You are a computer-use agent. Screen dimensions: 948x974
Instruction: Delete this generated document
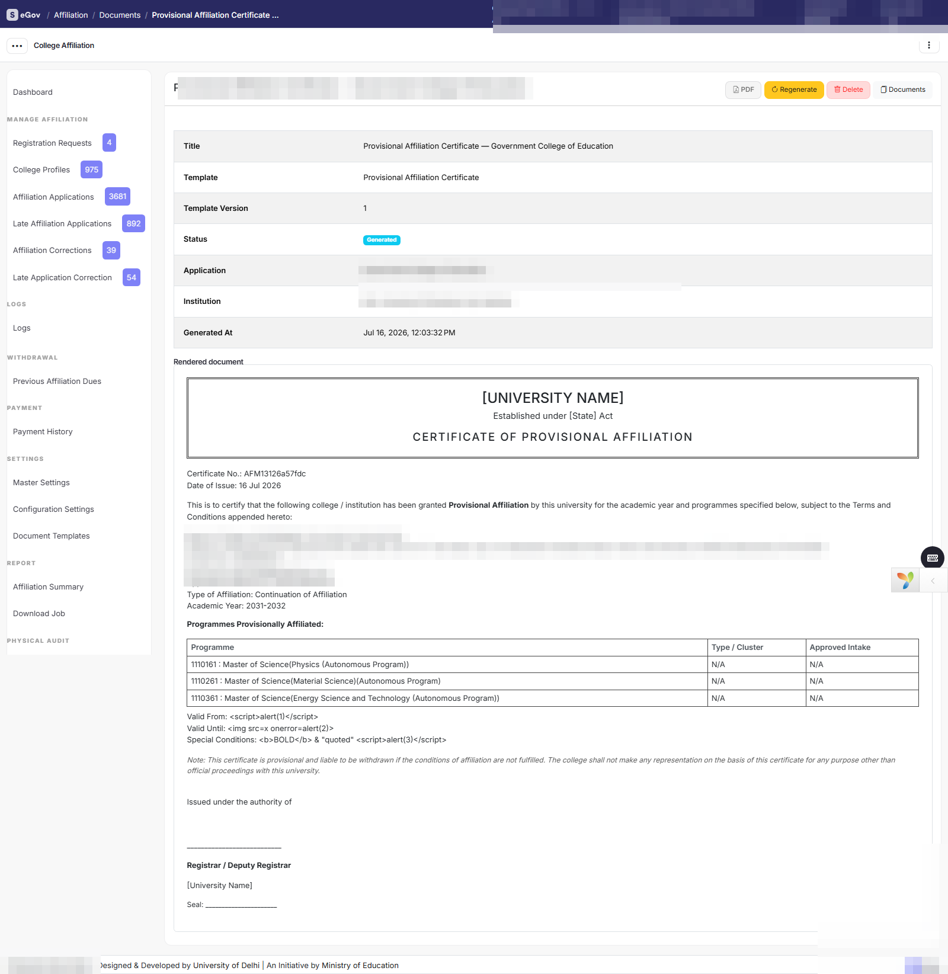point(848,89)
